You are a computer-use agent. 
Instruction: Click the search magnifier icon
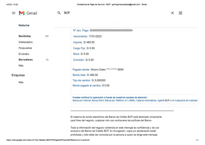[x=59, y=13]
